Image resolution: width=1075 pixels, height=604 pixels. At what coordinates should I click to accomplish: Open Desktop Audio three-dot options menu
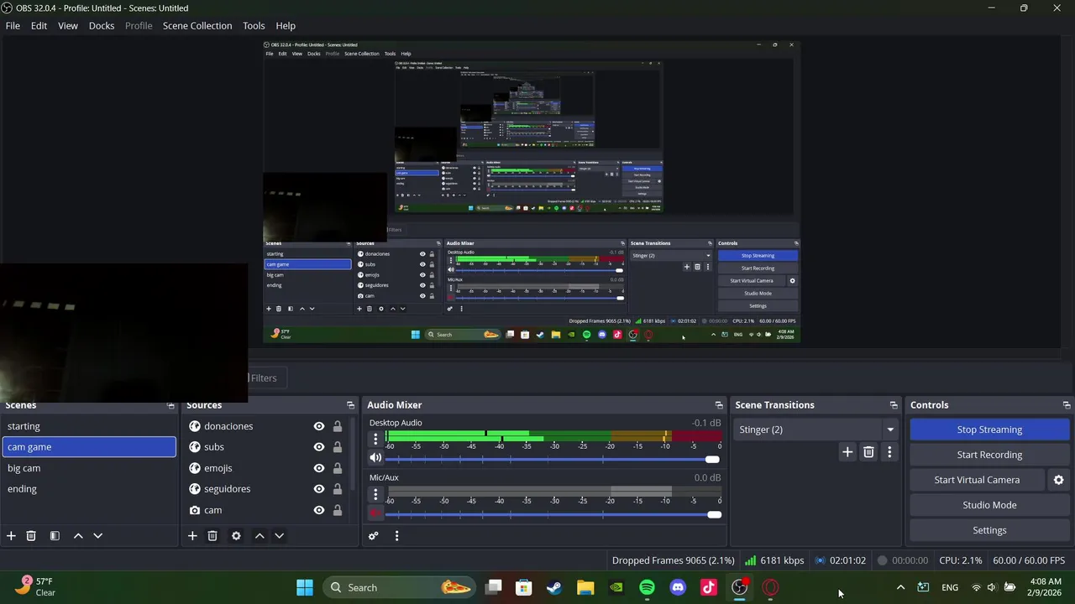375,439
